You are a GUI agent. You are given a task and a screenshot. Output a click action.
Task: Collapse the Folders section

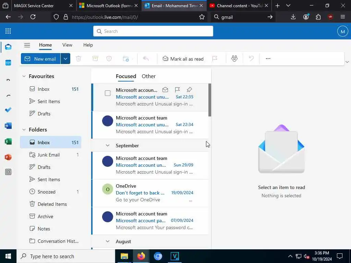24,130
